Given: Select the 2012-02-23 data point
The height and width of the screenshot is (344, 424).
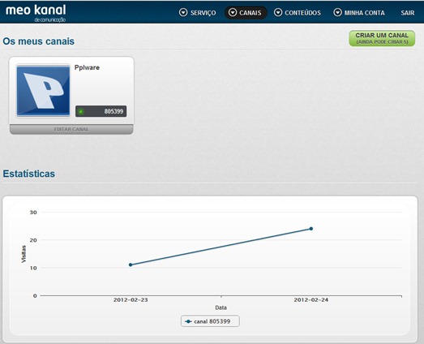Looking at the screenshot, I should [x=131, y=264].
